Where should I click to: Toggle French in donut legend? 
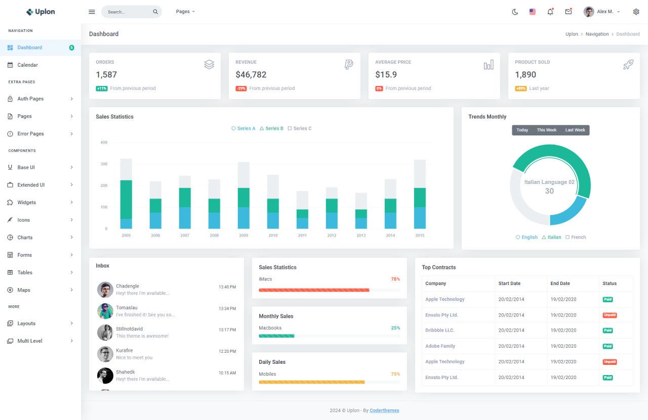(576, 237)
